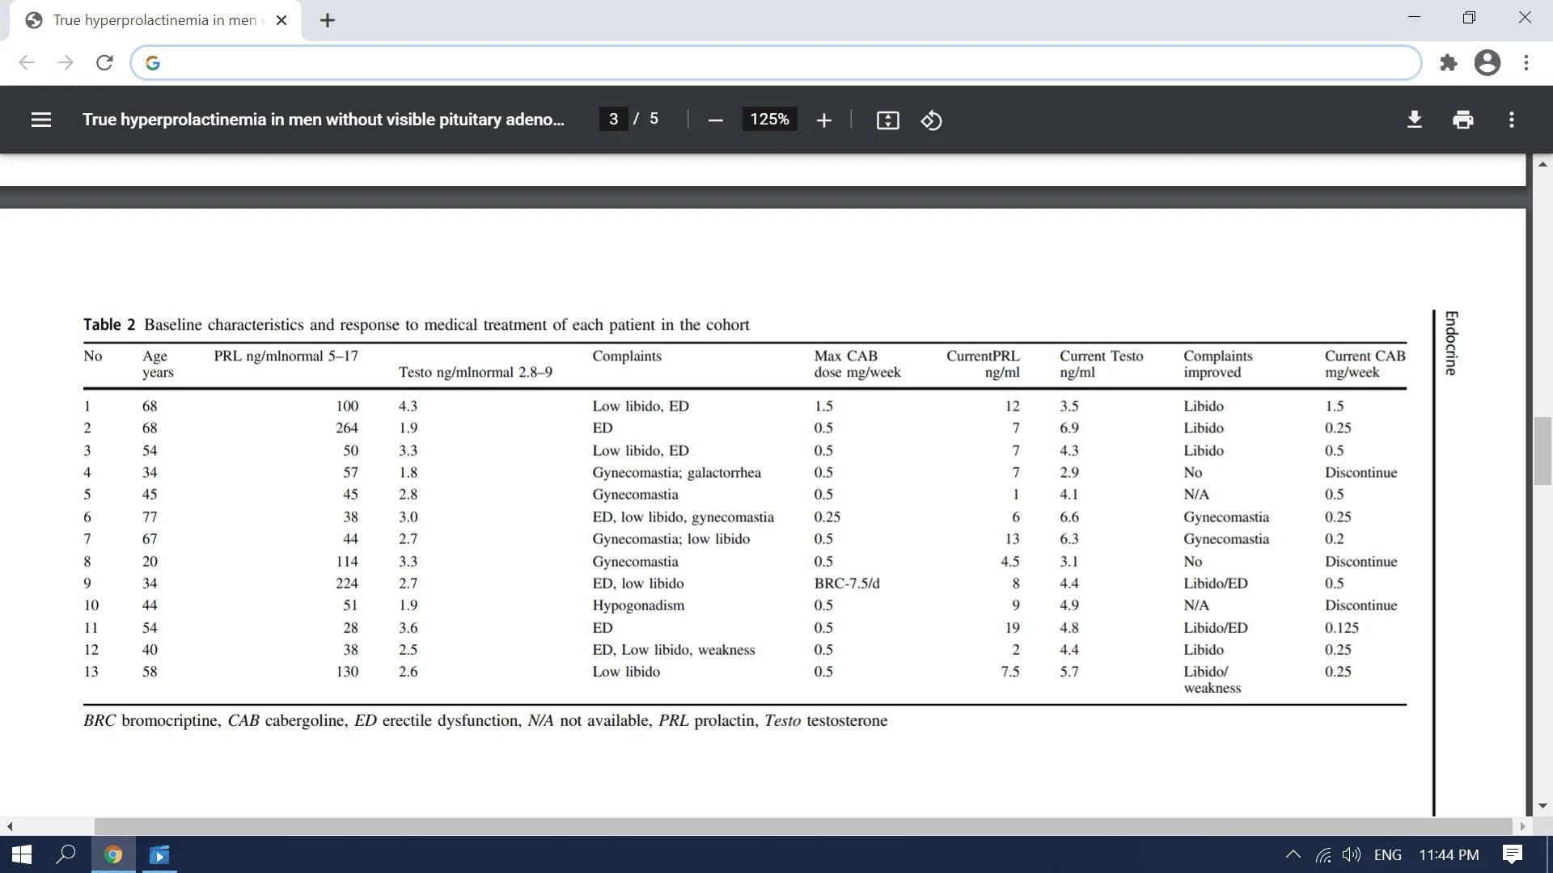Open the volume speaker tray icon
Screen dimensions: 1553x873
tap(1351, 854)
